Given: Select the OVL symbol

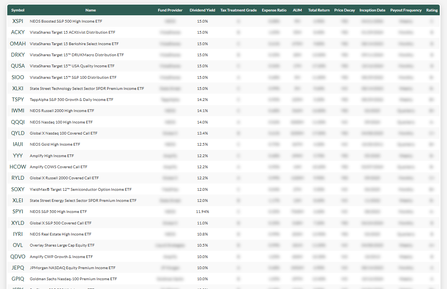Looking at the screenshot, I should tap(18, 245).
